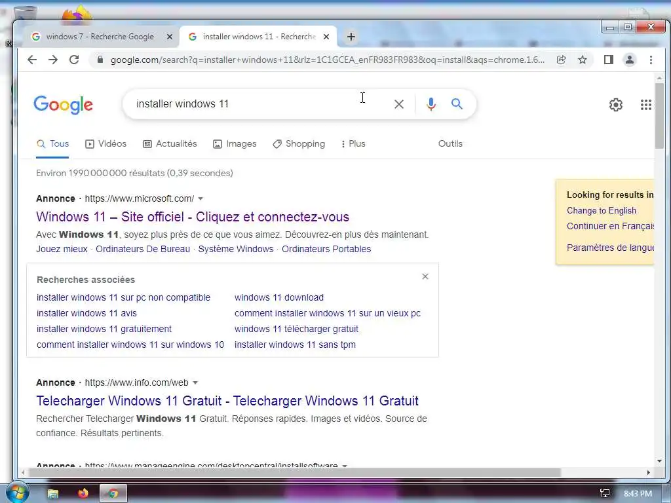This screenshot has width=671, height=503.
Task: Open a new tab with plus button
Action: pyautogui.click(x=351, y=37)
